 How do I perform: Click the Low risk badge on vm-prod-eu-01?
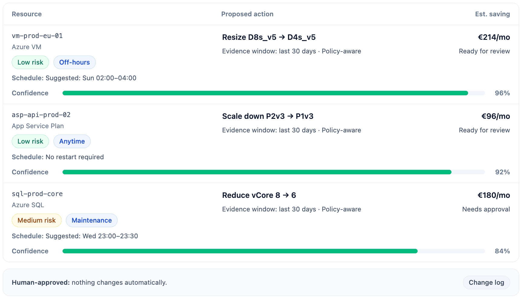coord(30,62)
